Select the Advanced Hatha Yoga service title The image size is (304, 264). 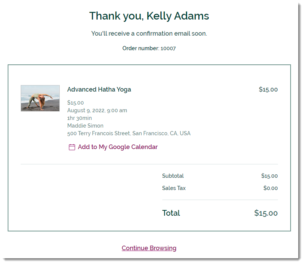coord(99,89)
